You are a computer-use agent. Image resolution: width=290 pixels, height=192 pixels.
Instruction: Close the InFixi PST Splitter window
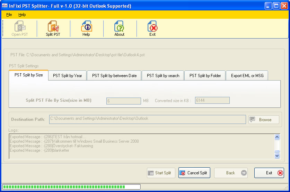284,6
